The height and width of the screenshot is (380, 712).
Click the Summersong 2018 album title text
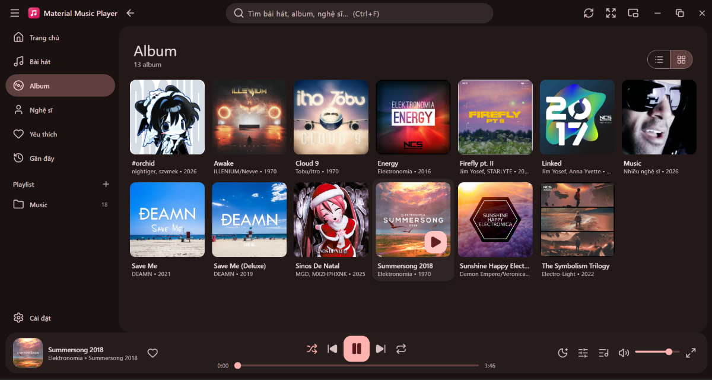405,266
